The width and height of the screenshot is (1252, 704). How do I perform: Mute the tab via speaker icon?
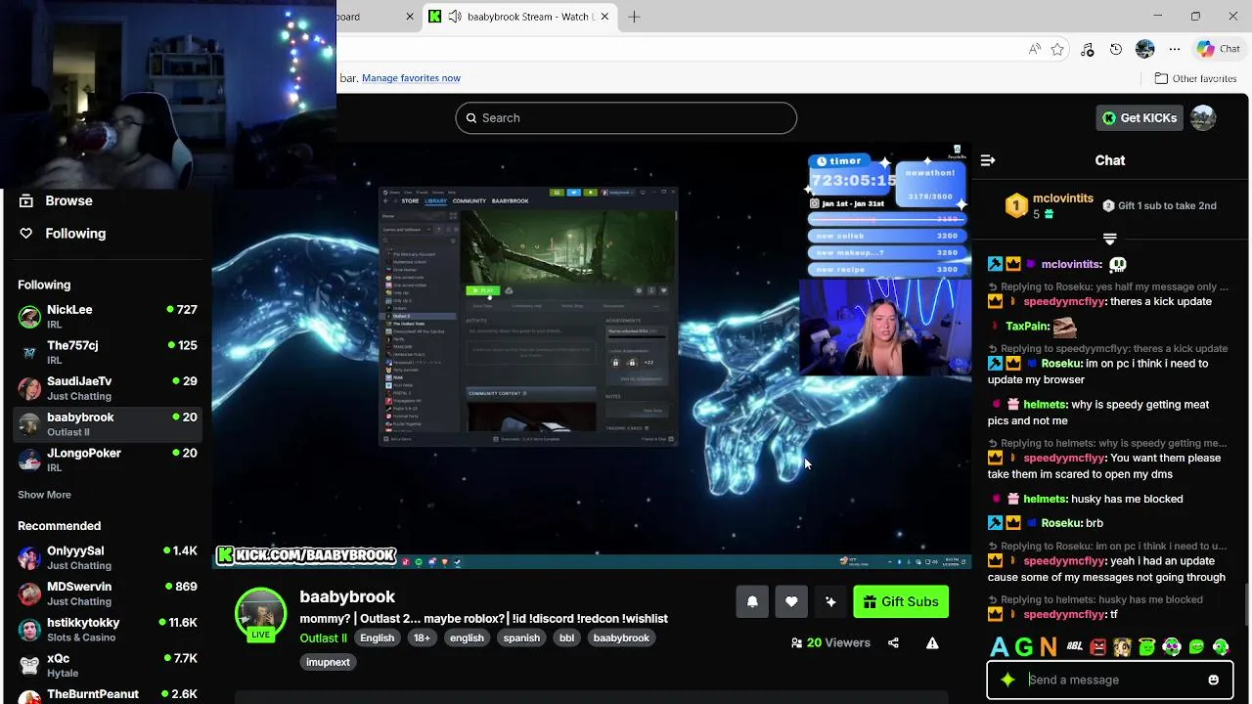455,17
